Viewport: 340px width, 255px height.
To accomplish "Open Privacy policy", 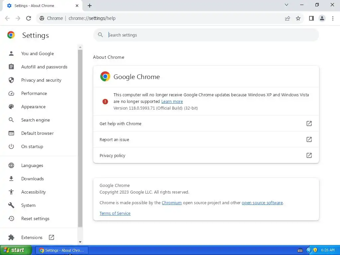I will pyautogui.click(x=206, y=155).
